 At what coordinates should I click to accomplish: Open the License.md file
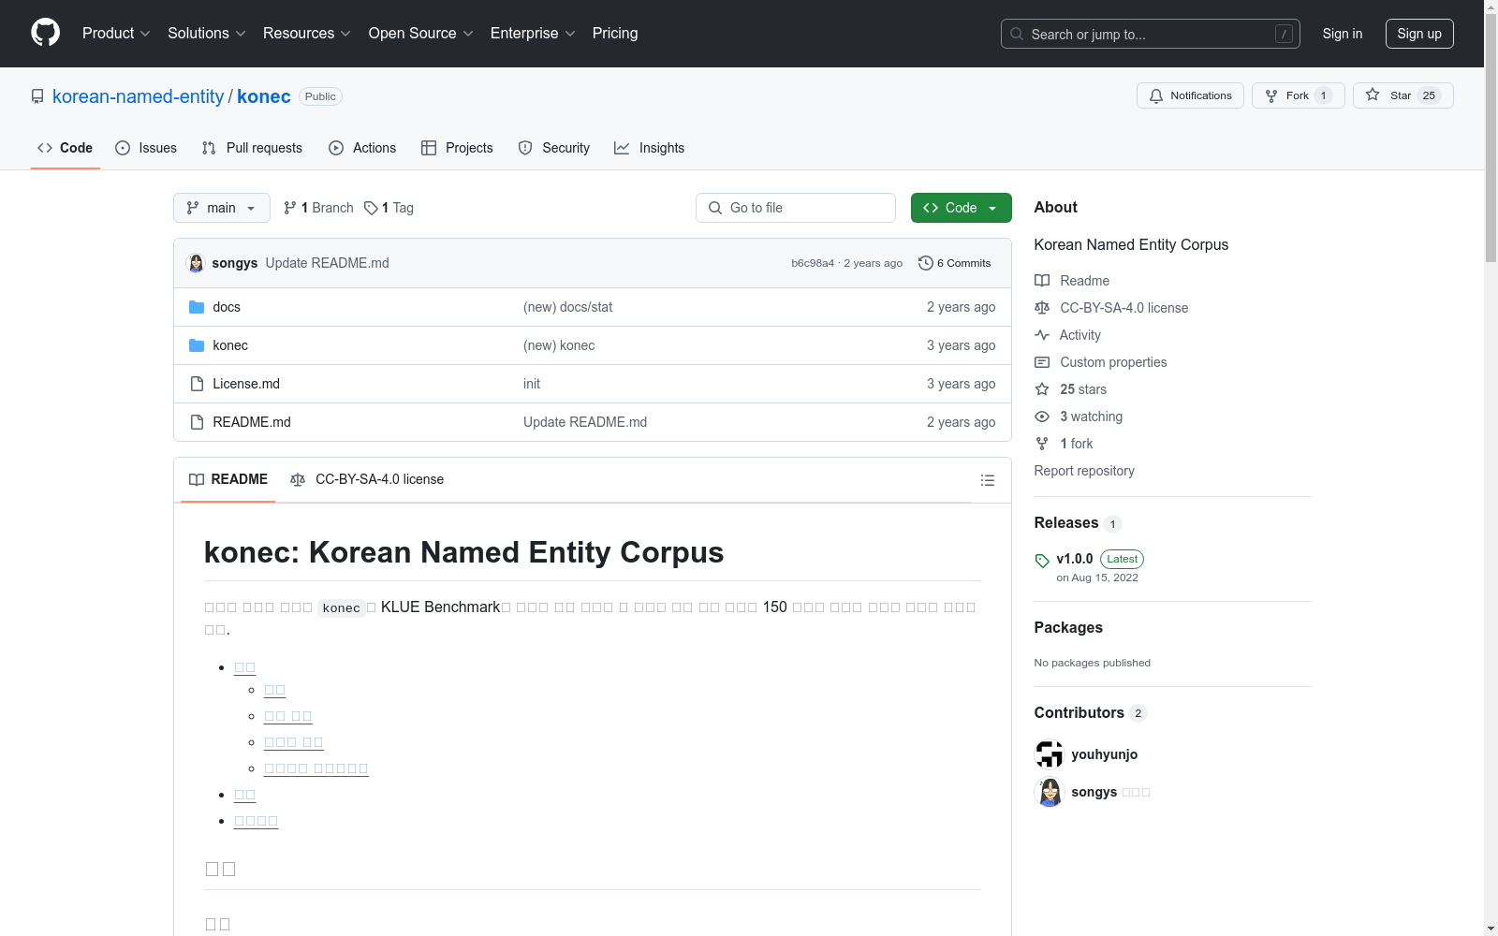[x=246, y=384]
